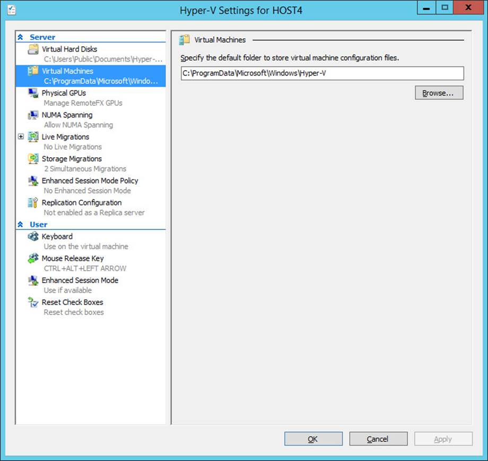Select Physical GPUs settings

click(x=64, y=93)
